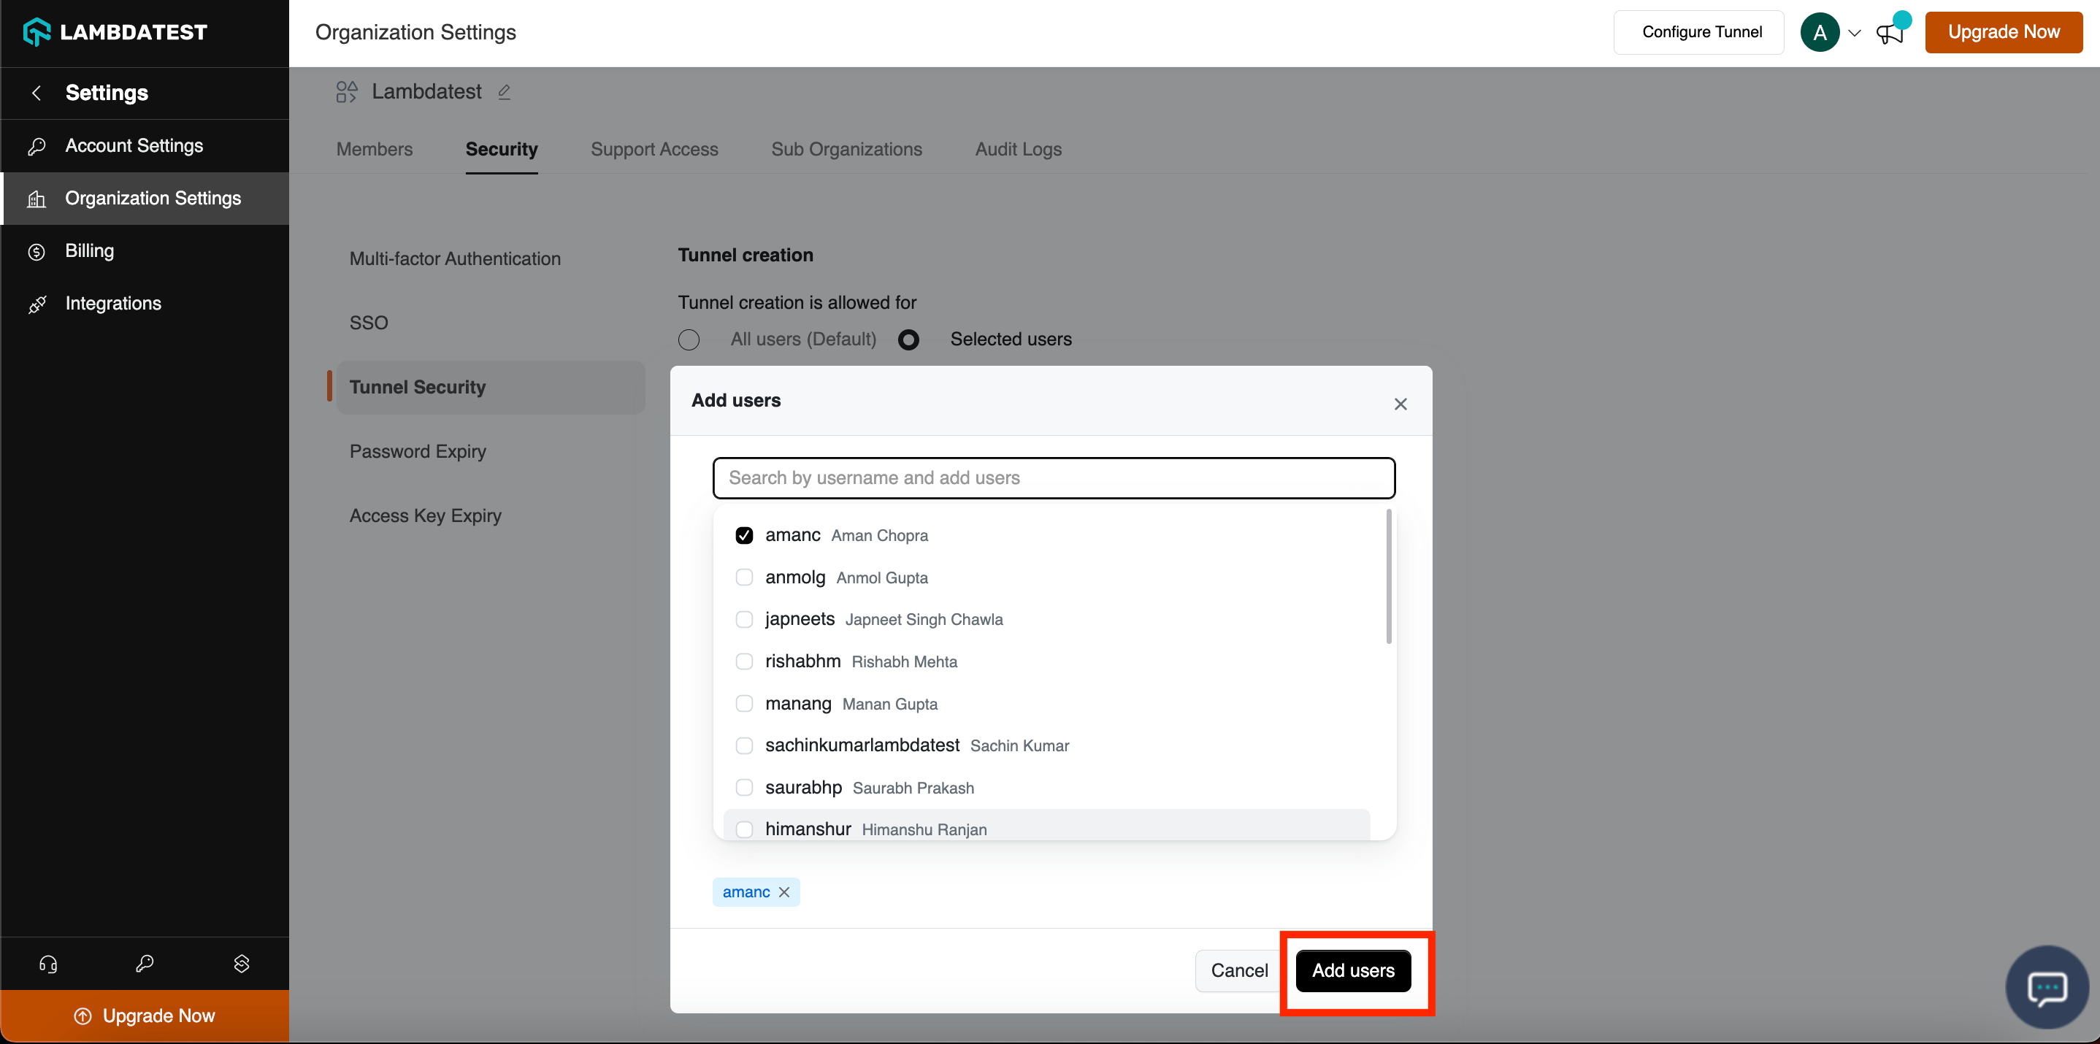Check the anmolg Anmol Gupta checkbox
Screen dimensions: 2100x1044
click(x=743, y=577)
